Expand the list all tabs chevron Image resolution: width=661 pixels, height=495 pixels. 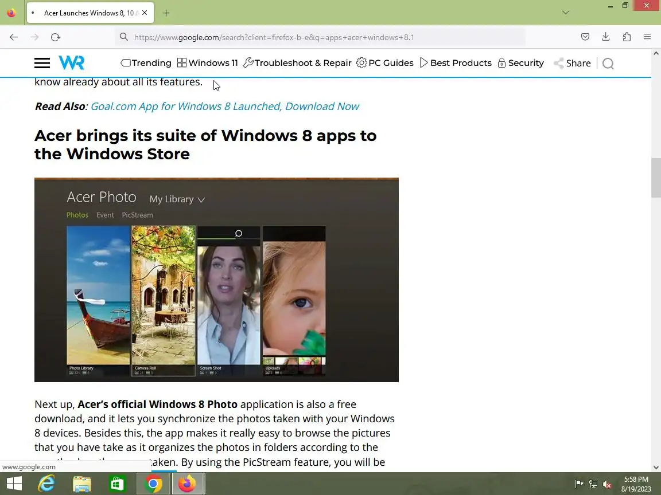point(566,13)
